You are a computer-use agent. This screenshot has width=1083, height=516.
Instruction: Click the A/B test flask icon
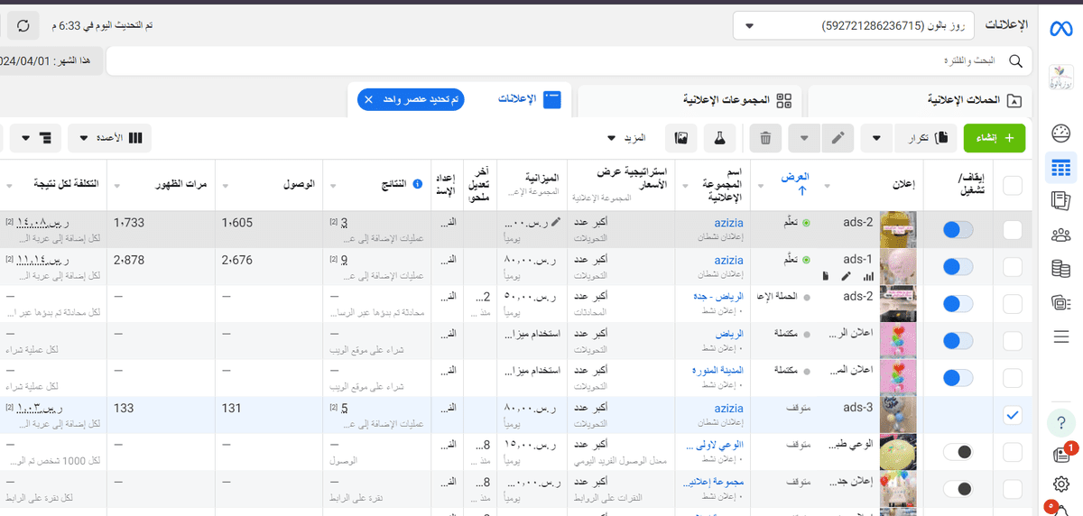coord(720,138)
